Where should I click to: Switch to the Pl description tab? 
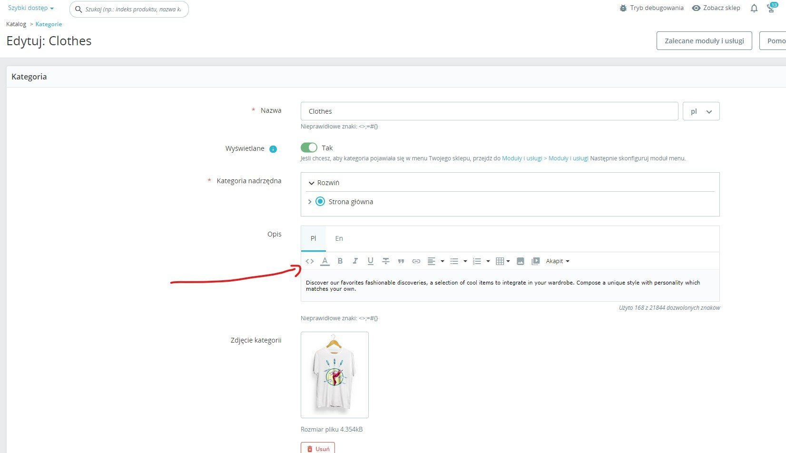[x=314, y=238]
